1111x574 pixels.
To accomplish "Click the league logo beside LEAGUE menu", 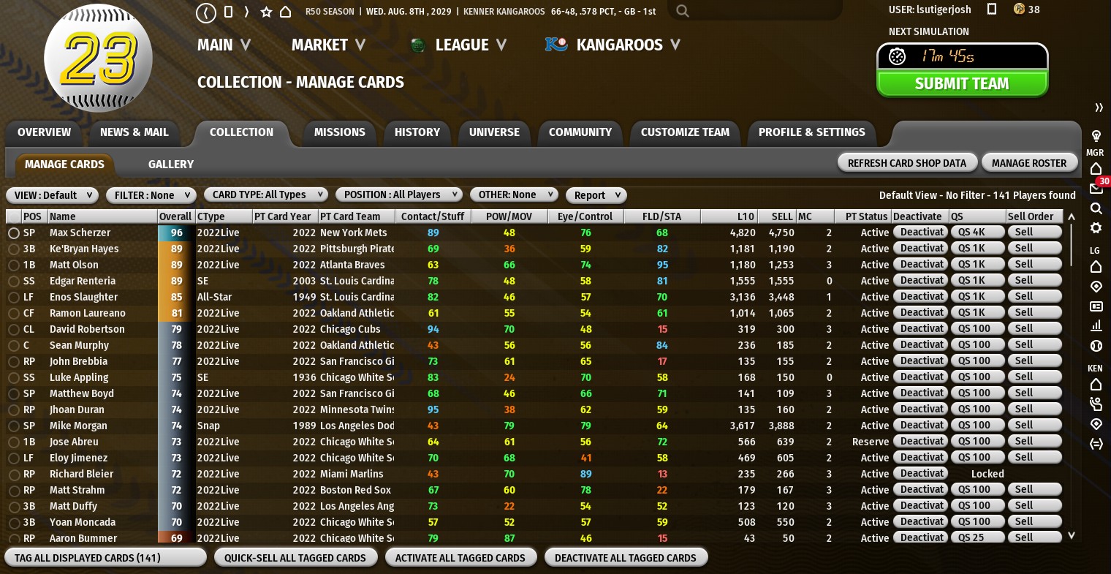I will [x=418, y=45].
